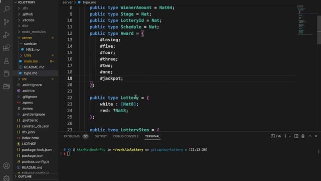Open the .prettierrc file

click(30, 120)
